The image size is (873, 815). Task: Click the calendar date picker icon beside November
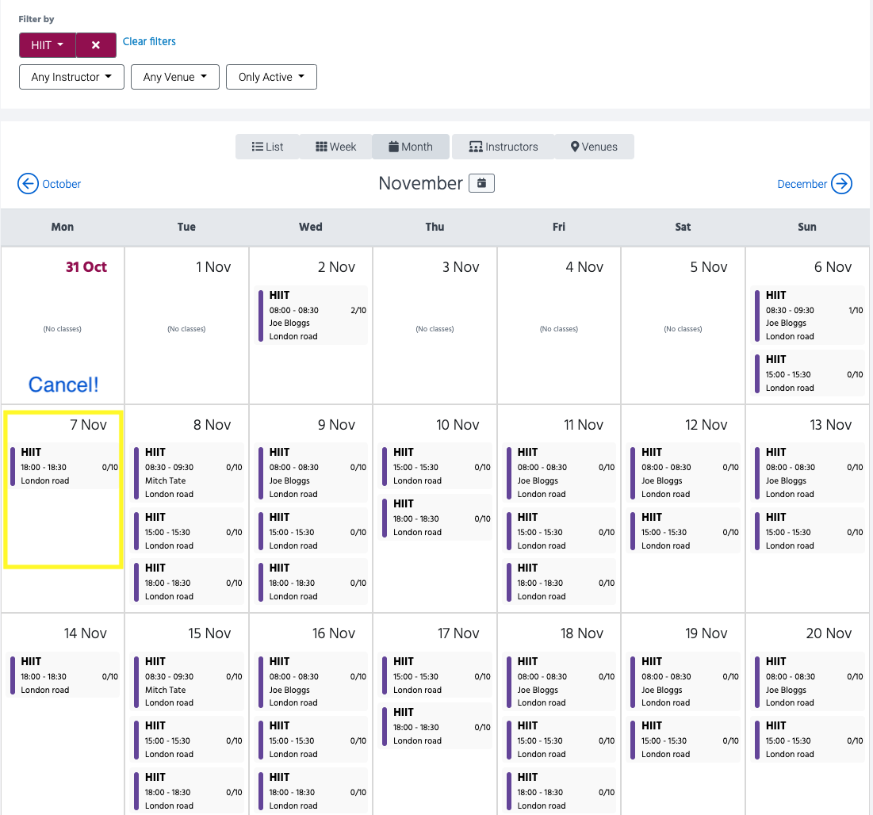click(x=481, y=183)
